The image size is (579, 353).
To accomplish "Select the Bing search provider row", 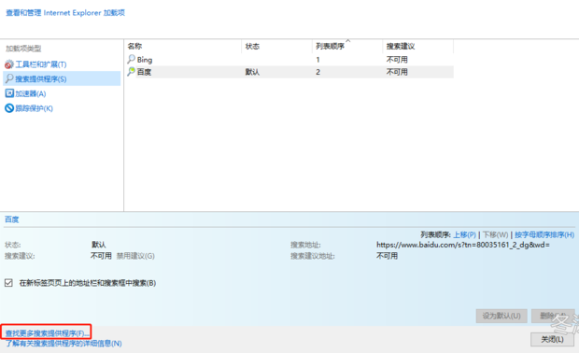I will [x=289, y=60].
